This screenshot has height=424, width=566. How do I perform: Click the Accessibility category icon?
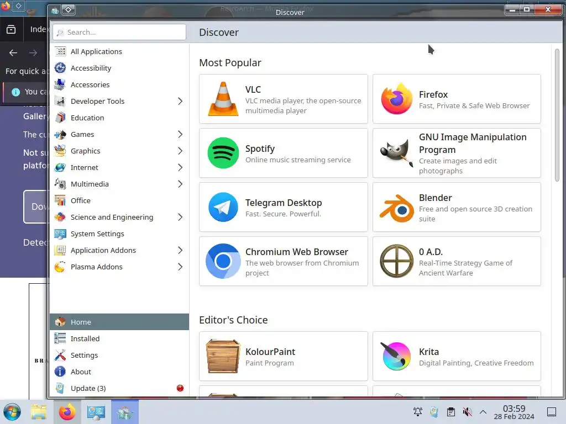[x=60, y=68]
